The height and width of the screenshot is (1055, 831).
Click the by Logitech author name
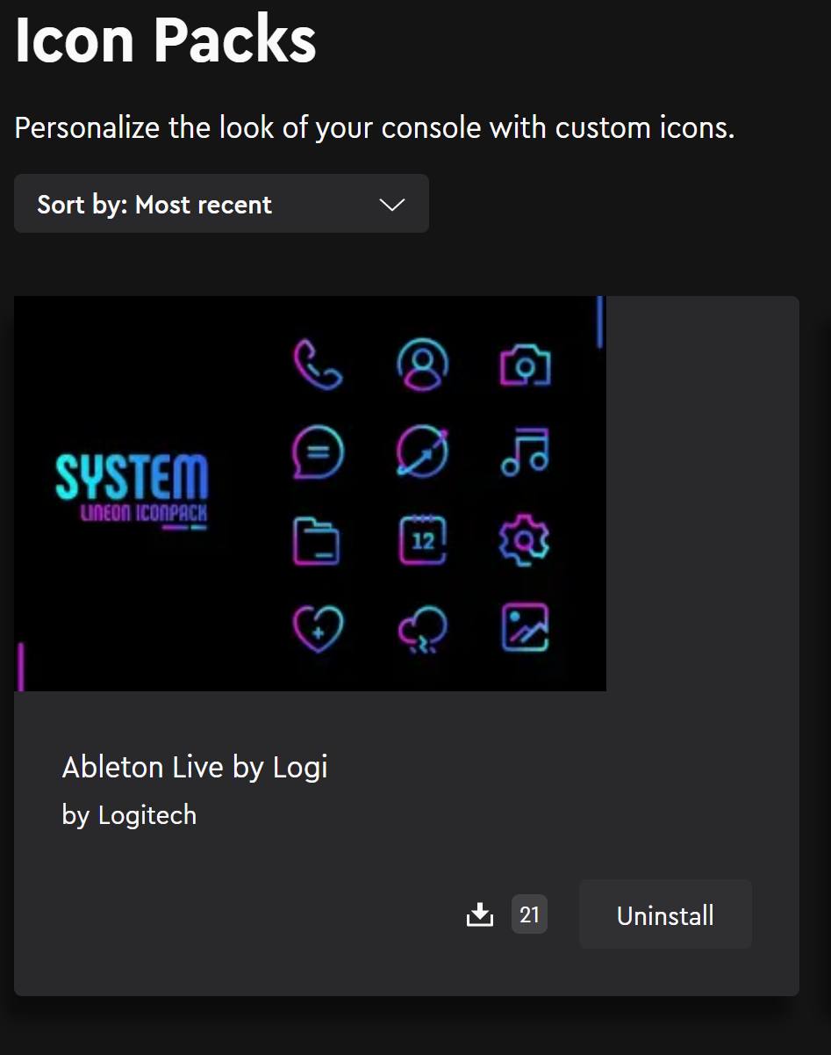tap(129, 815)
